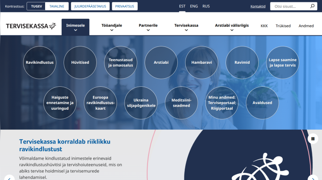Expand the Partnerile menu

[148, 27]
